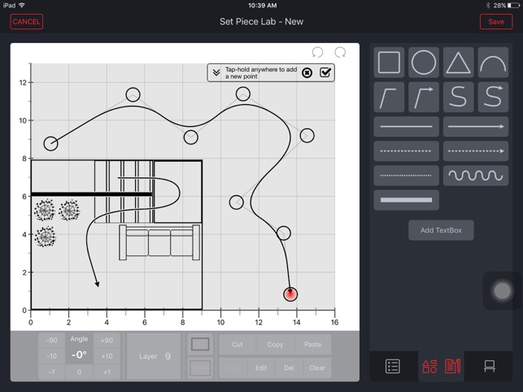Pick the dotted line tool

click(406, 176)
